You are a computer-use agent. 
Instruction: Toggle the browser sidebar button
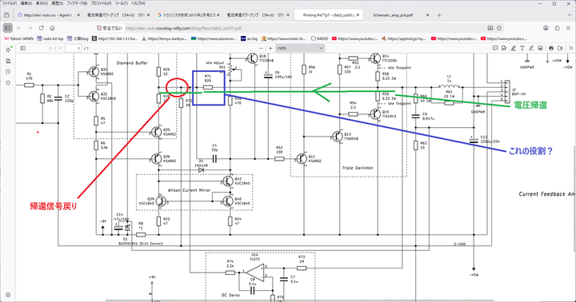(x=8, y=28)
